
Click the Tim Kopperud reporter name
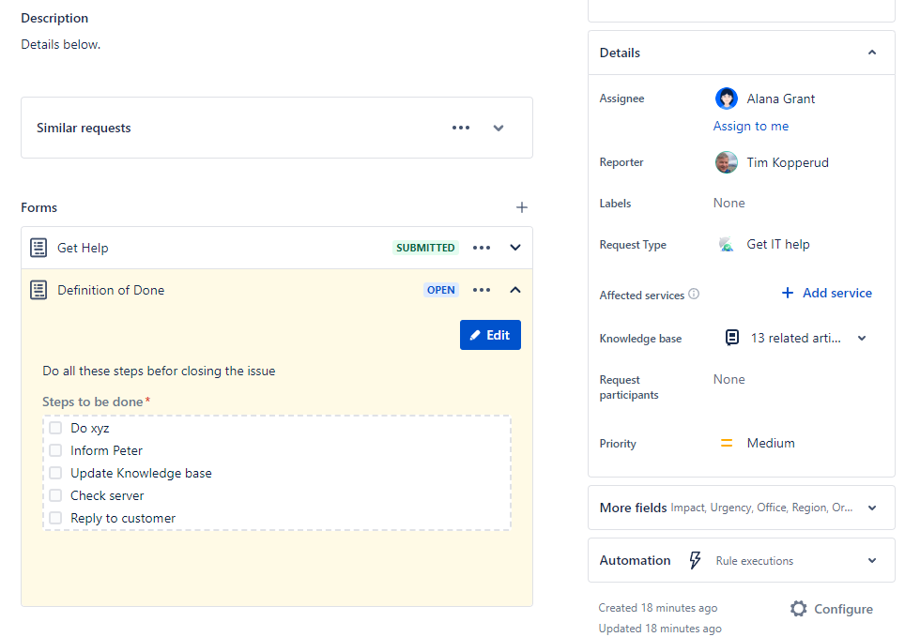click(x=788, y=162)
